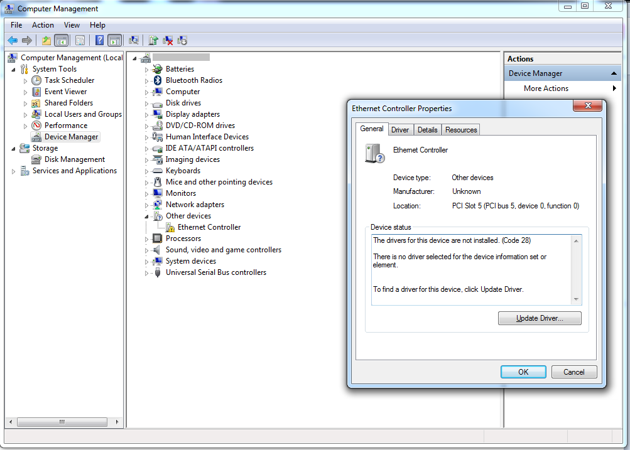Click the device status scroll down arrow
The width and height of the screenshot is (630, 450).
tap(576, 299)
